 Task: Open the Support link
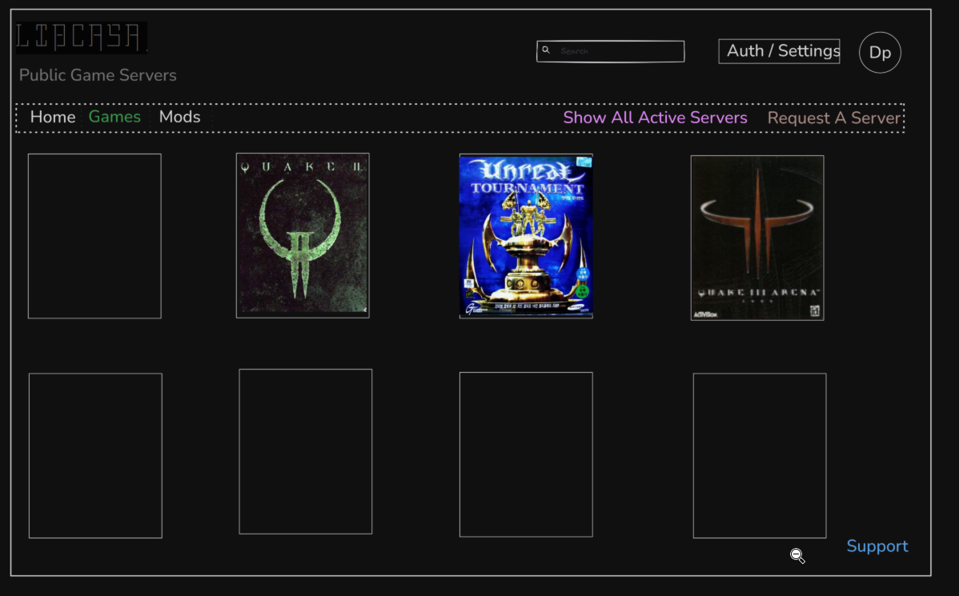click(877, 546)
